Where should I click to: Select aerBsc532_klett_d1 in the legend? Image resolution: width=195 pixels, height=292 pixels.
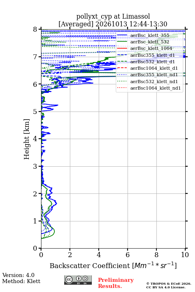pos(152,62)
